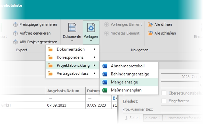
Task: Sort by the Angebots Datum column header
Action: (66, 91)
